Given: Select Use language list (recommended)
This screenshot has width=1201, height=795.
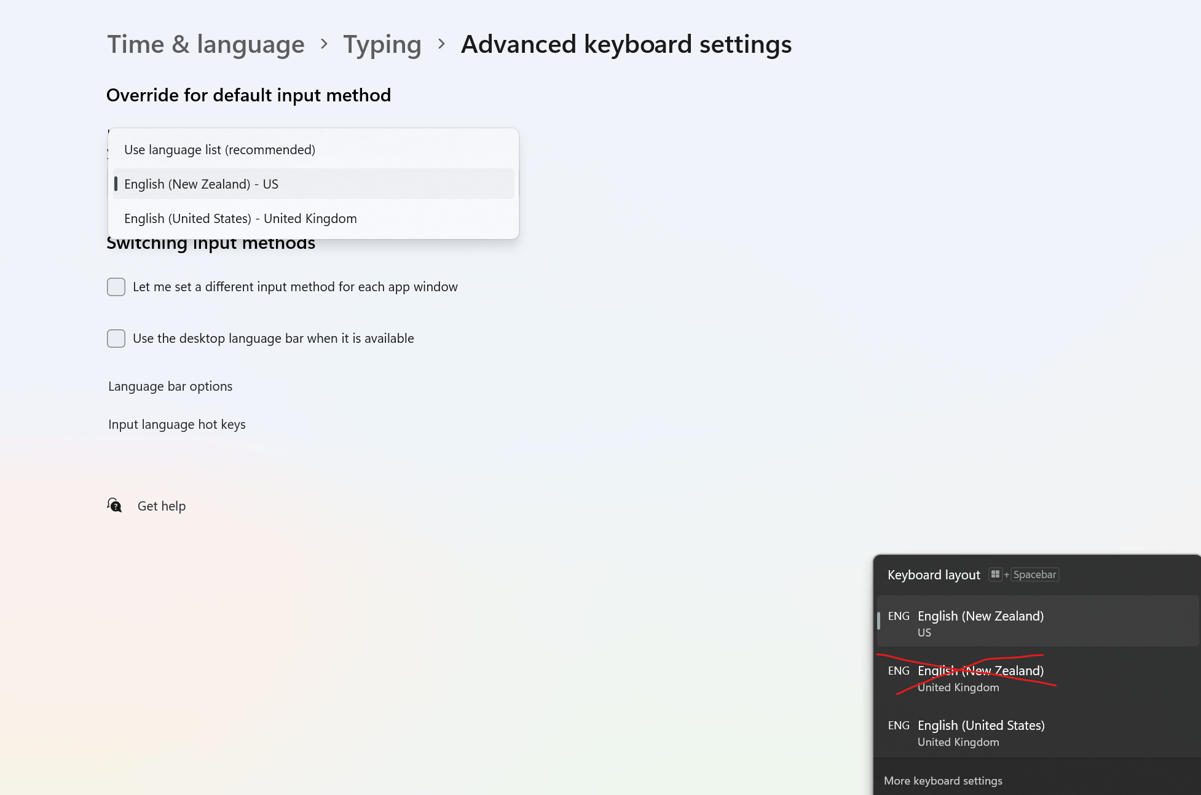Looking at the screenshot, I should [x=219, y=149].
